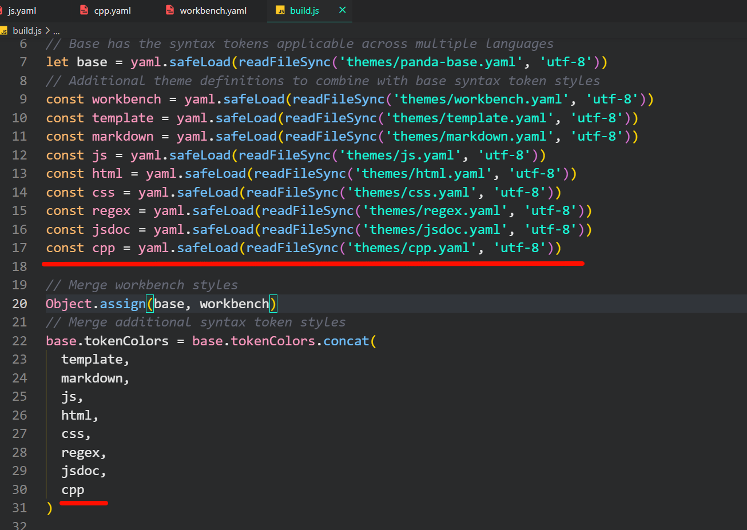Switch to the js.yaml tab
Screen dimensions: 747x530
pyautogui.click(x=23, y=10)
